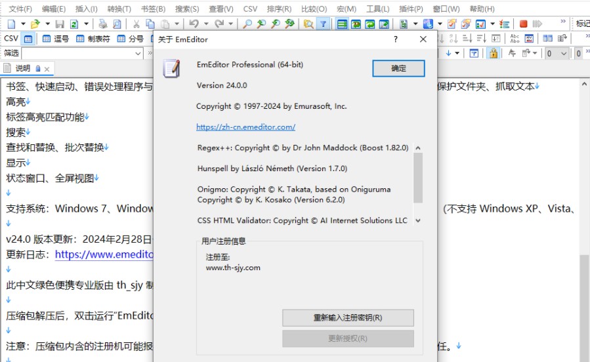Screen dimensions: 590x362
Task: Click the Find magnifier icon
Action: (247, 24)
